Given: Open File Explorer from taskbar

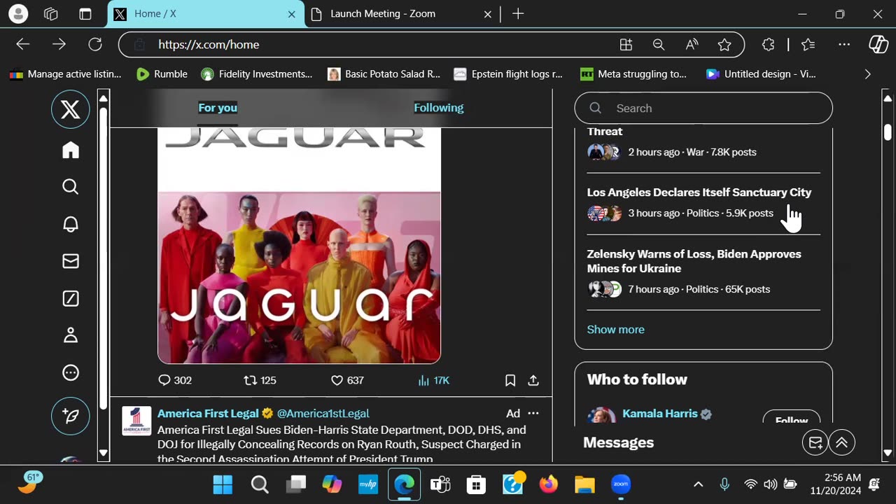Looking at the screenshot, I should click(584, 484).
